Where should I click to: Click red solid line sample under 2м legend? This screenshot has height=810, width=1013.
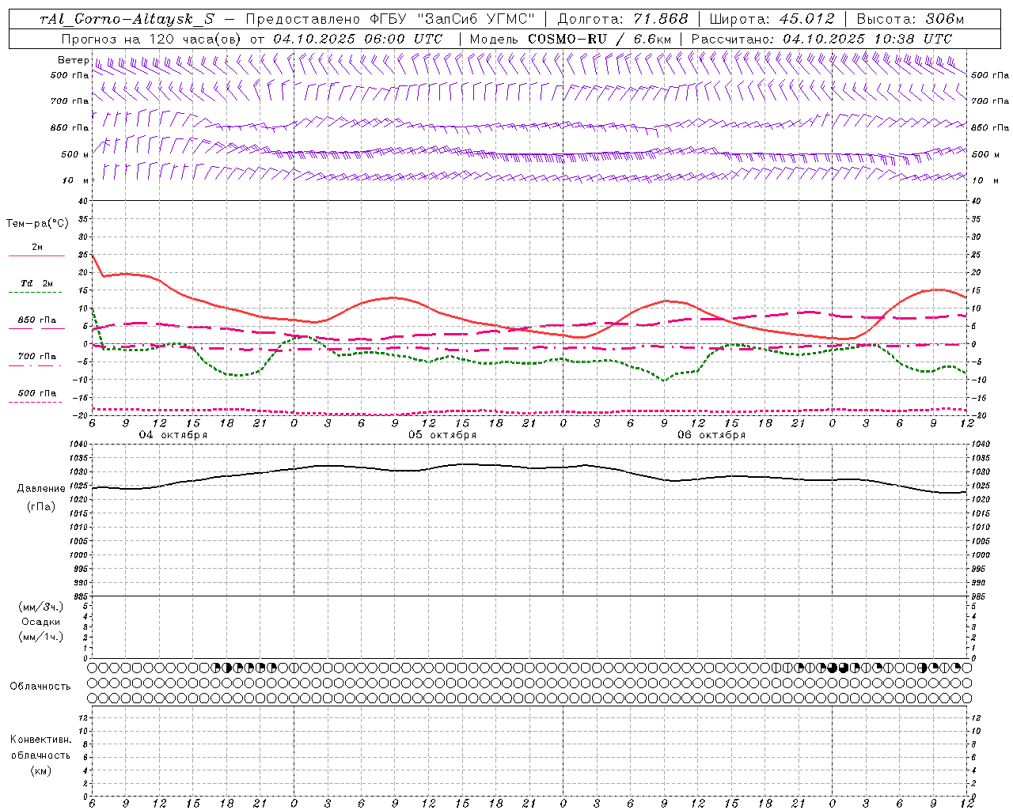[36, 256]
